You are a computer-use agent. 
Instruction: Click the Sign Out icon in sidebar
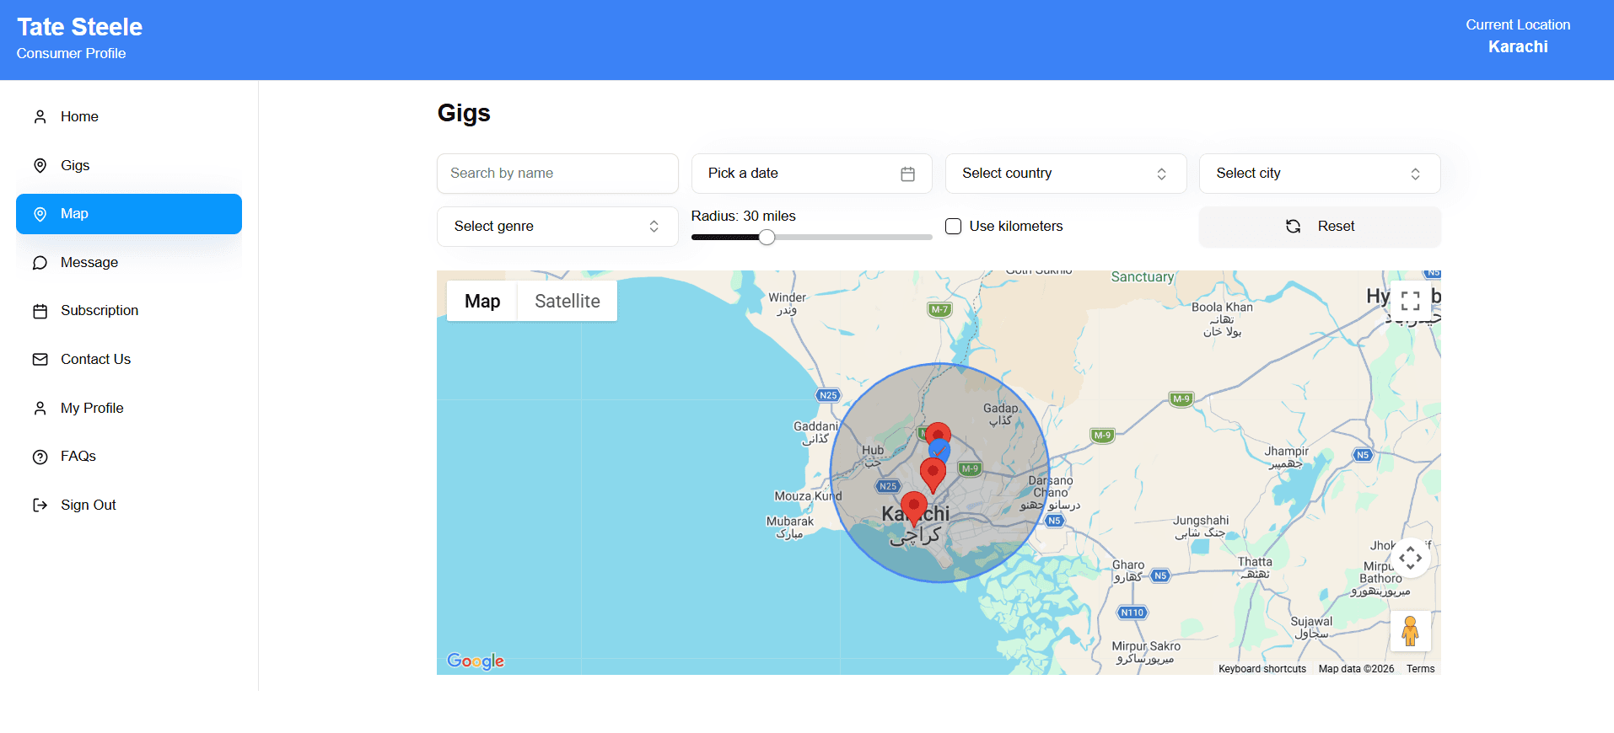coord(40,506)
